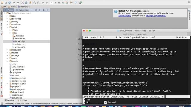The width and height of the screenshot is (191, 107).
Task: Navigate Back with the left arrow icon
Action: click(x=43, y=3)
